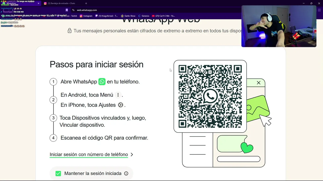The image size is (323, 181).
Task: Click the Android three-dot Menú icon
Action: (118, 95)
